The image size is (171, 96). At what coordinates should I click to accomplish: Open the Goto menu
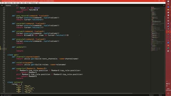(20, 3)
